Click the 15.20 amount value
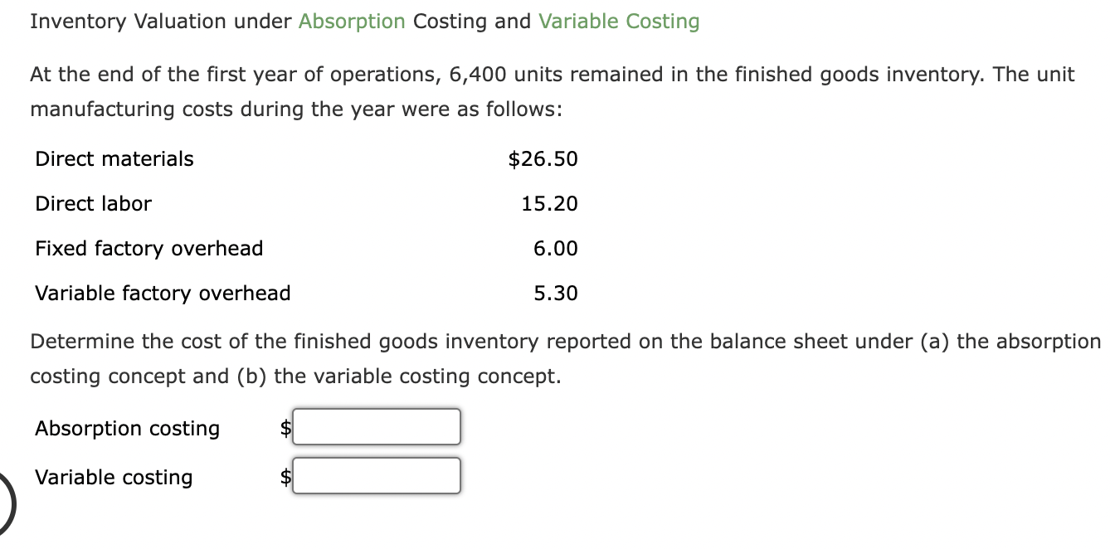 (x=551, y=203)
